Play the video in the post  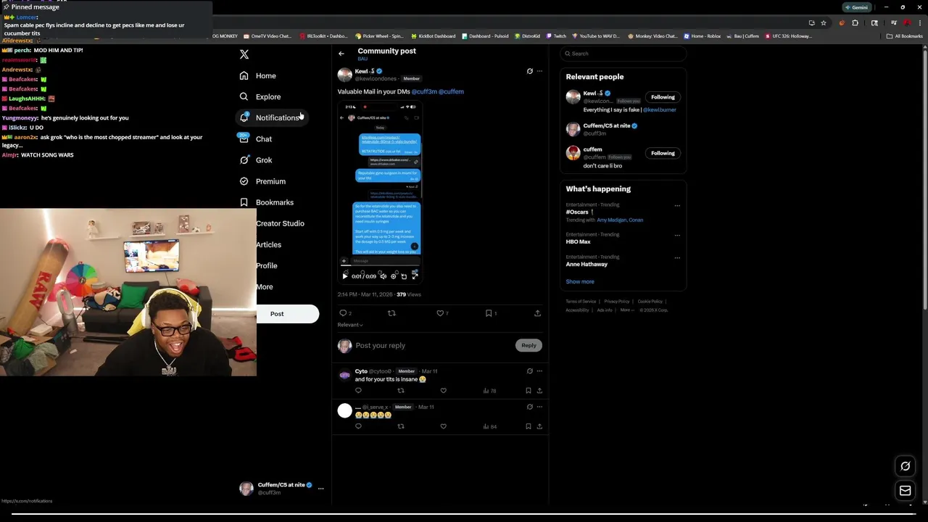coord(345,276)
